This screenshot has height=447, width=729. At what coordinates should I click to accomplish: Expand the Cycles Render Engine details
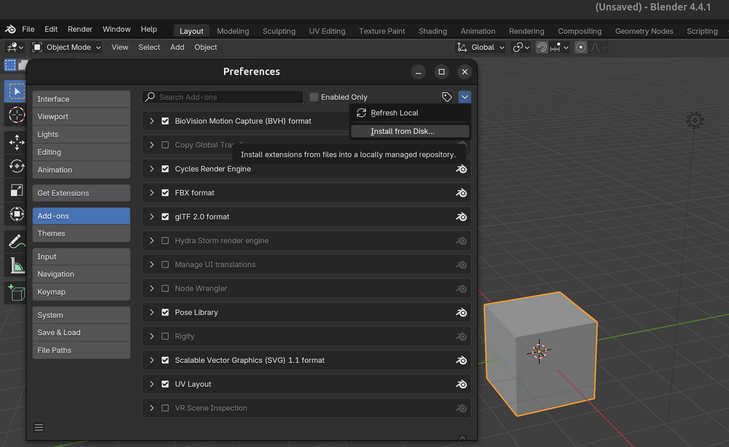[x=151, y=169]
